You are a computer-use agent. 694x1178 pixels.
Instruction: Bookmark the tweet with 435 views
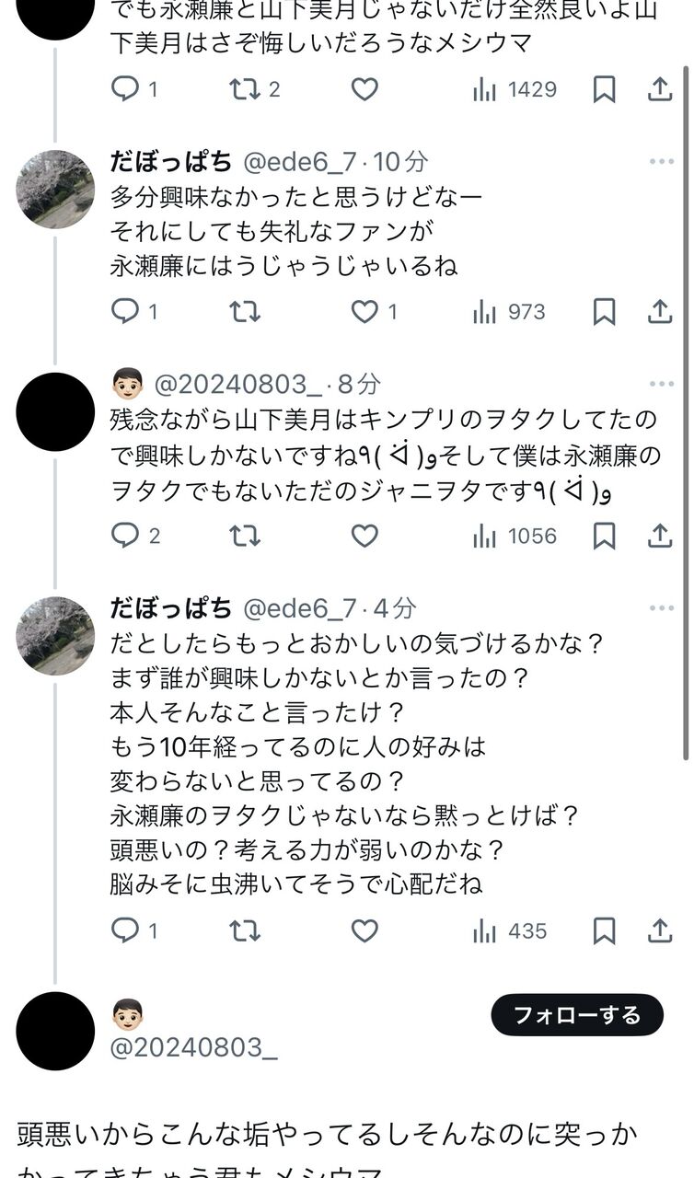(x=604, y=931)
